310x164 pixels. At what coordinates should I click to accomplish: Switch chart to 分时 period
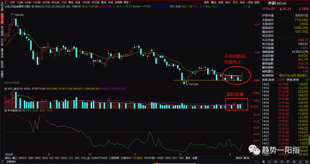point(12,2)
